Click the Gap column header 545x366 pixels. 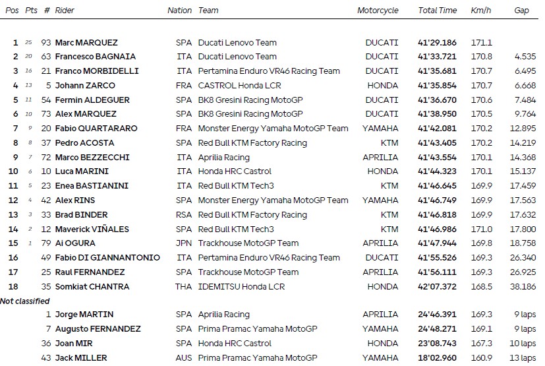tap(521, 11)
